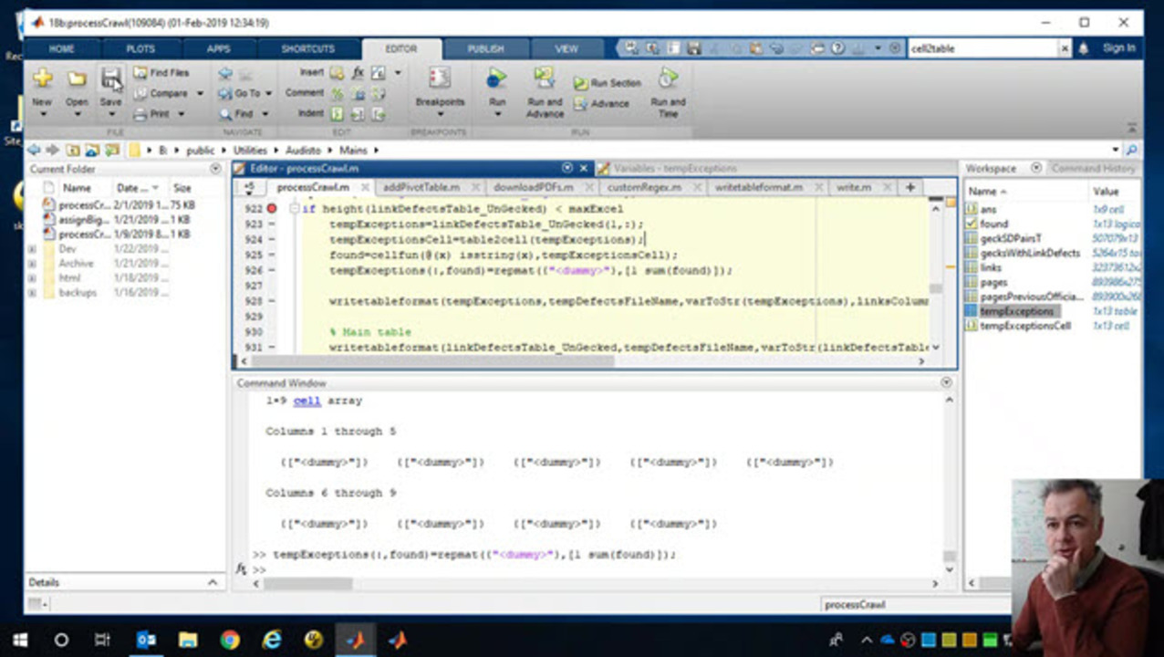The width and height of the screenshot is (1164, 657).
Task: Click the New file plus icon
Action: (42, 79)
